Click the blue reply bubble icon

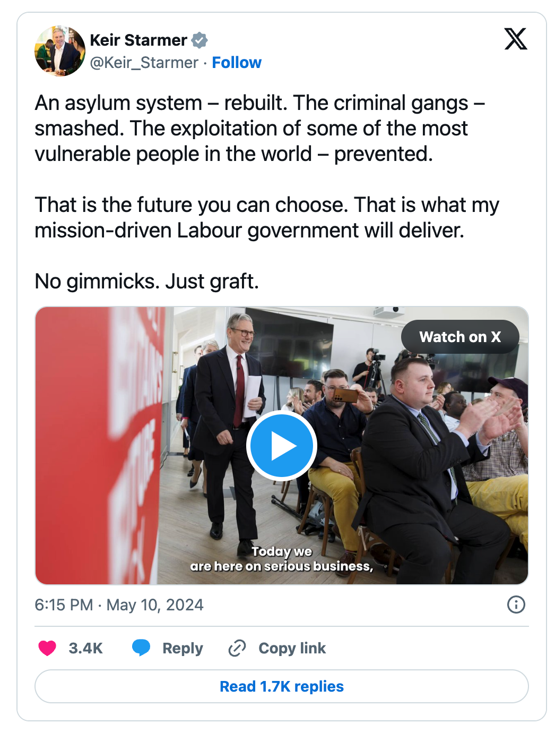[141, 648]
